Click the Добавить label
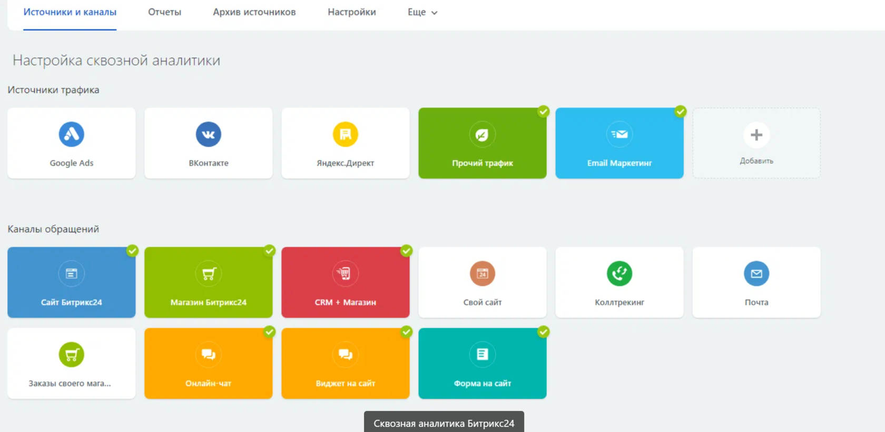This screenshot has width=885, height=432. click(x=756, y=161)
